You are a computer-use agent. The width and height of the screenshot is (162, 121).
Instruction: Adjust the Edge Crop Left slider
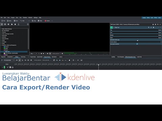click(136, 33)
